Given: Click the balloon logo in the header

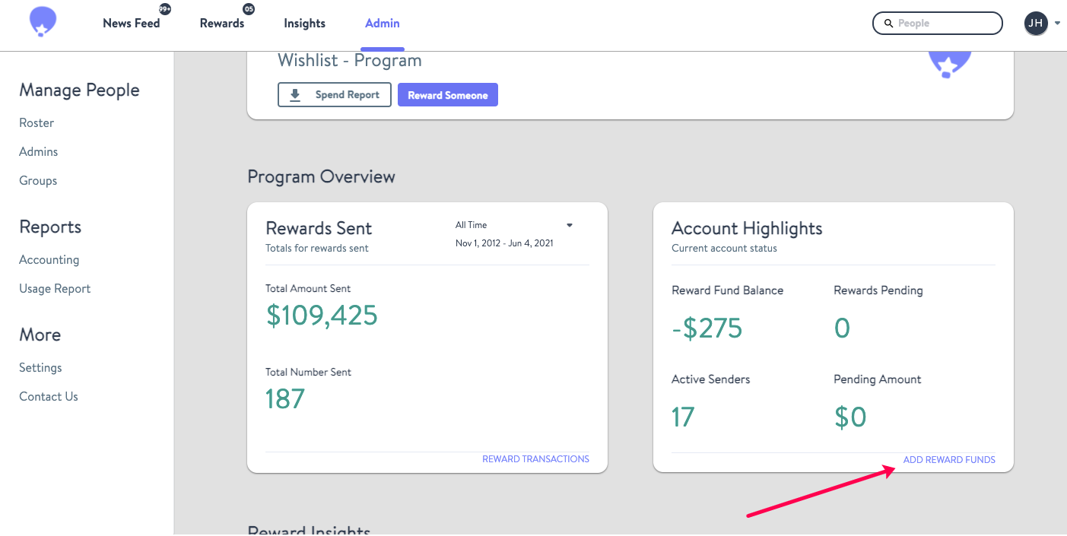Looking at the screenshot, I should pos(43,23).
